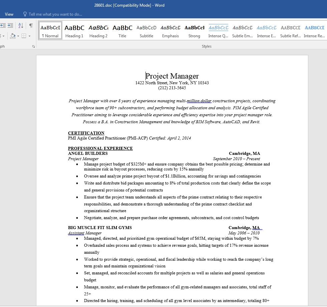Apply the Heading 2 style
Image resolution: width=327 pixels, height=307 pixels.
pyautogui.click(x=98, y=31)
